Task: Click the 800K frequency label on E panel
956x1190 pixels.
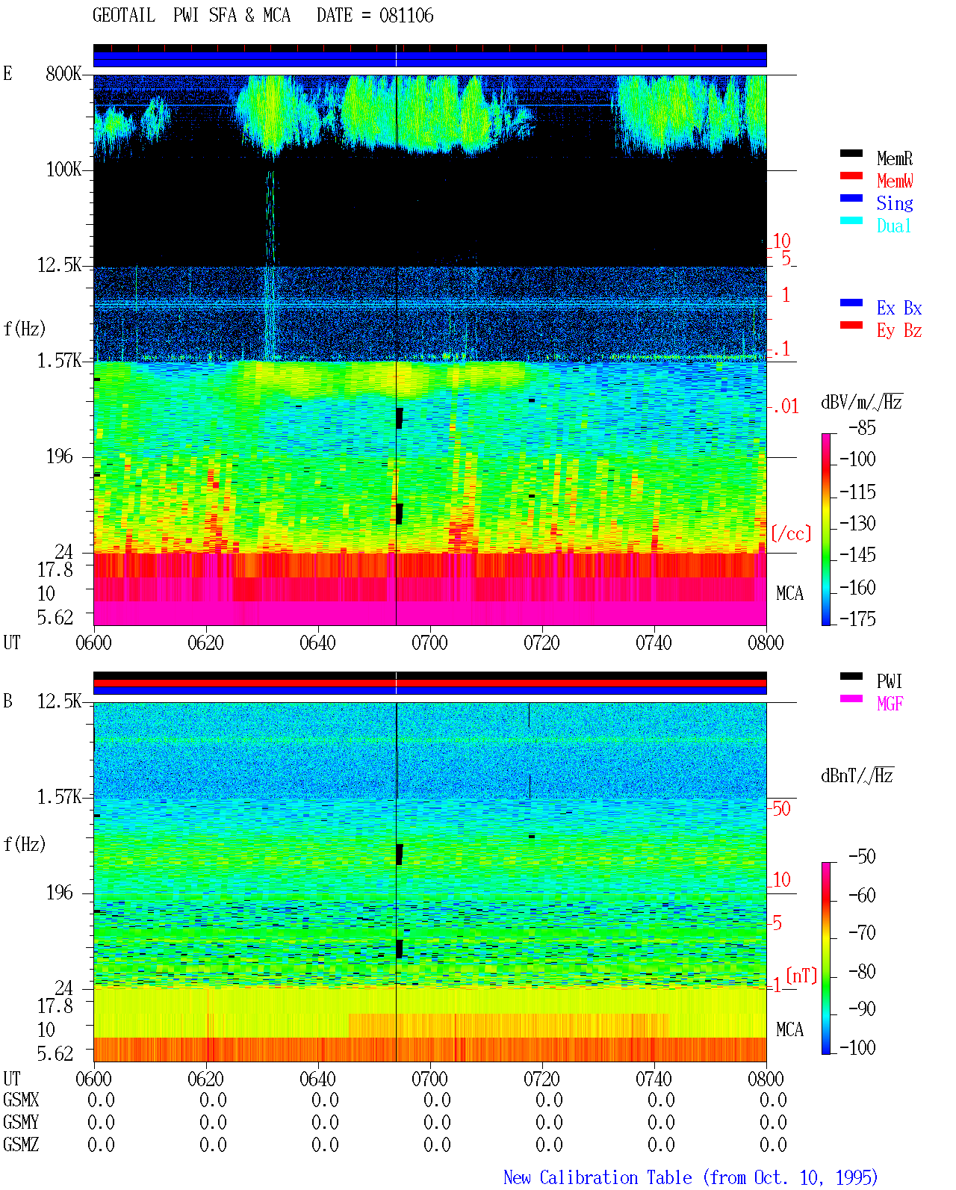Action: (x=63, y=74)
